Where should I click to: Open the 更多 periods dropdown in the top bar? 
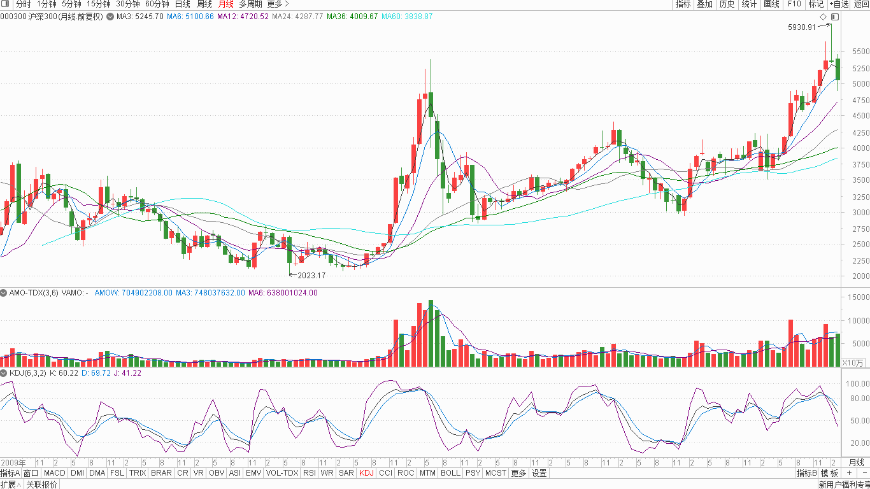278,4
